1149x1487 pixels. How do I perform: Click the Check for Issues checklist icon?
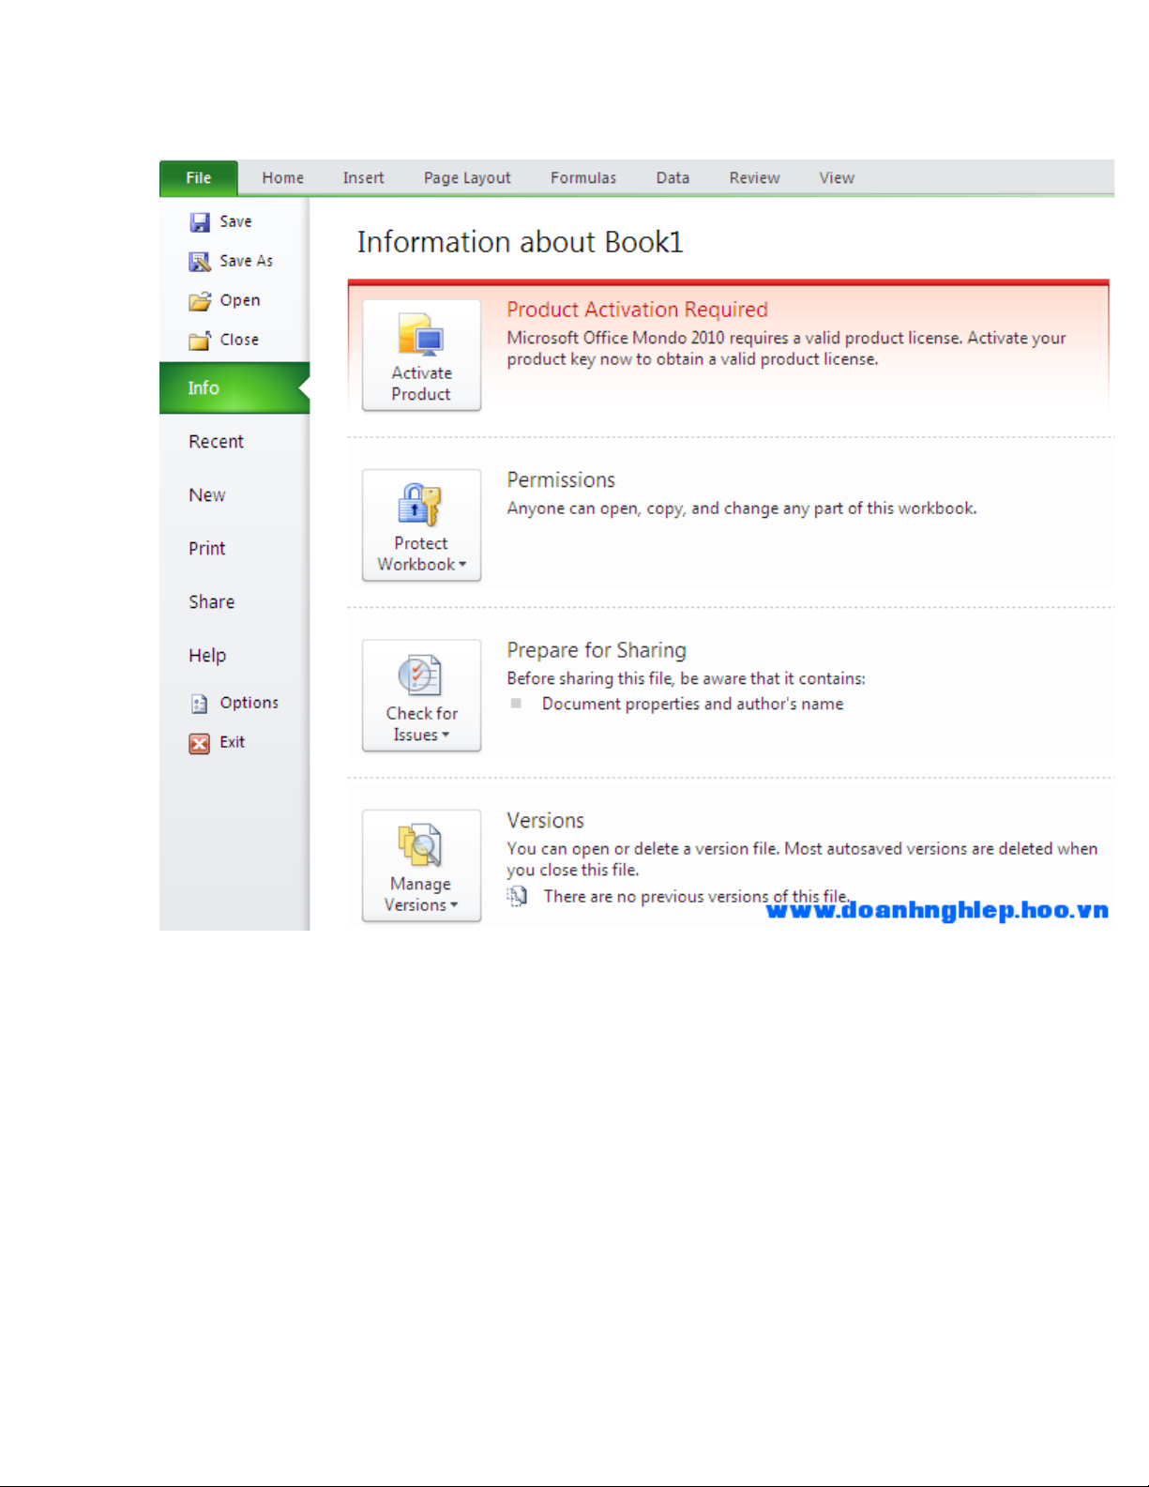(x=420, y=675)
